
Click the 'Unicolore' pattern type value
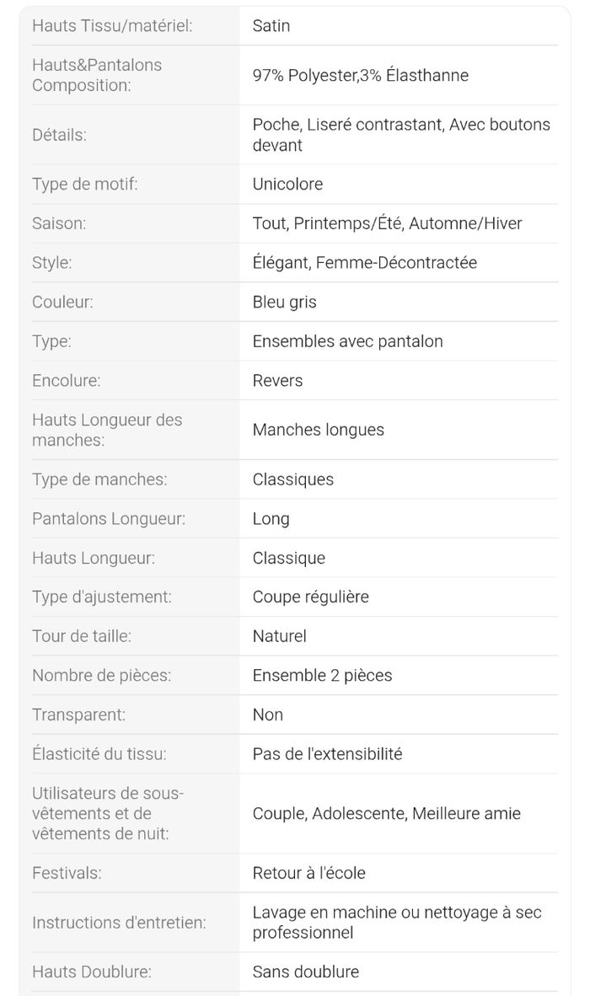coord(287,184)
